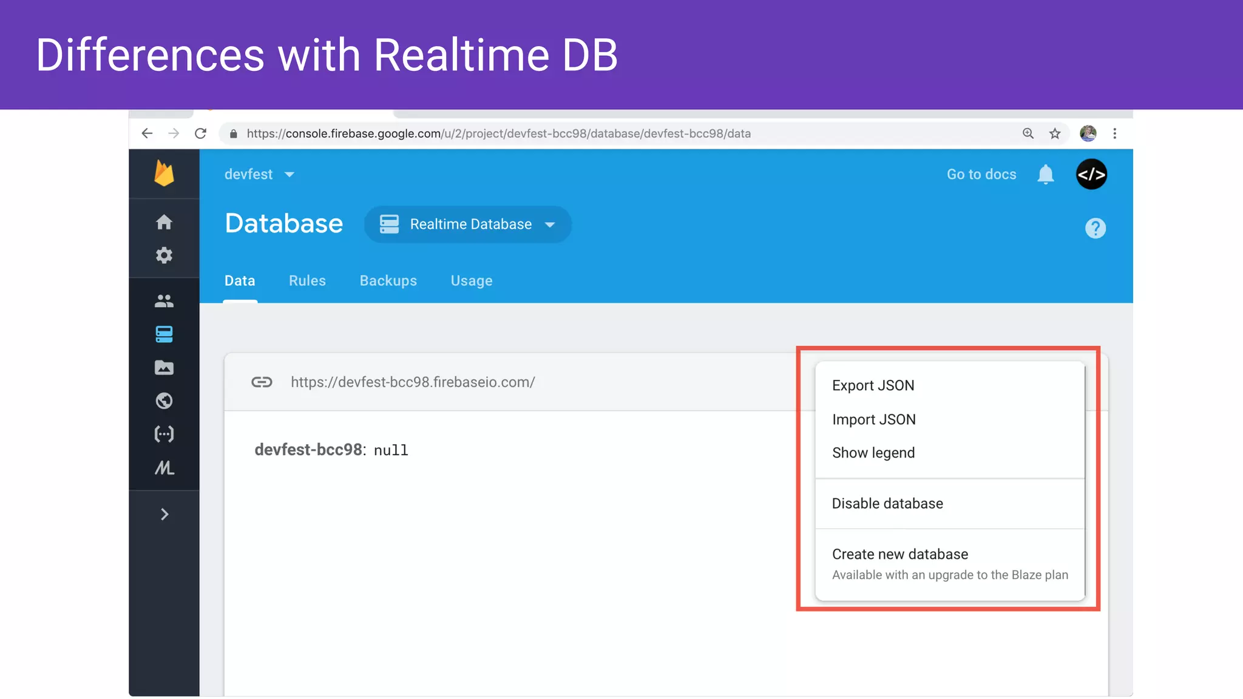
Task: Select the Database icon in the sidebar
Action: [164, 334]
